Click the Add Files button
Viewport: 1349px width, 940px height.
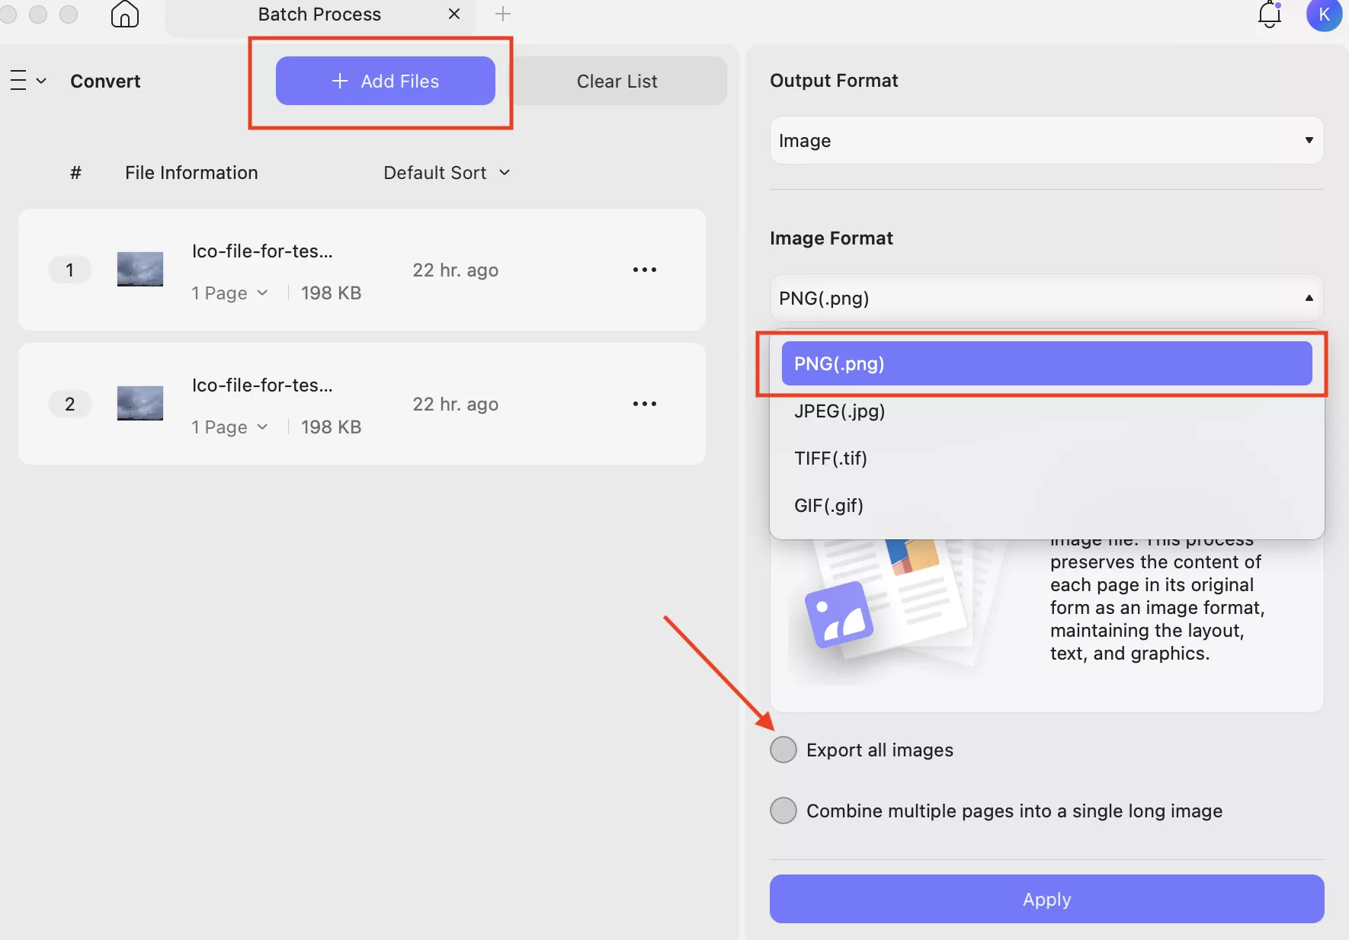pyautogui.click(x=385, y=81)
